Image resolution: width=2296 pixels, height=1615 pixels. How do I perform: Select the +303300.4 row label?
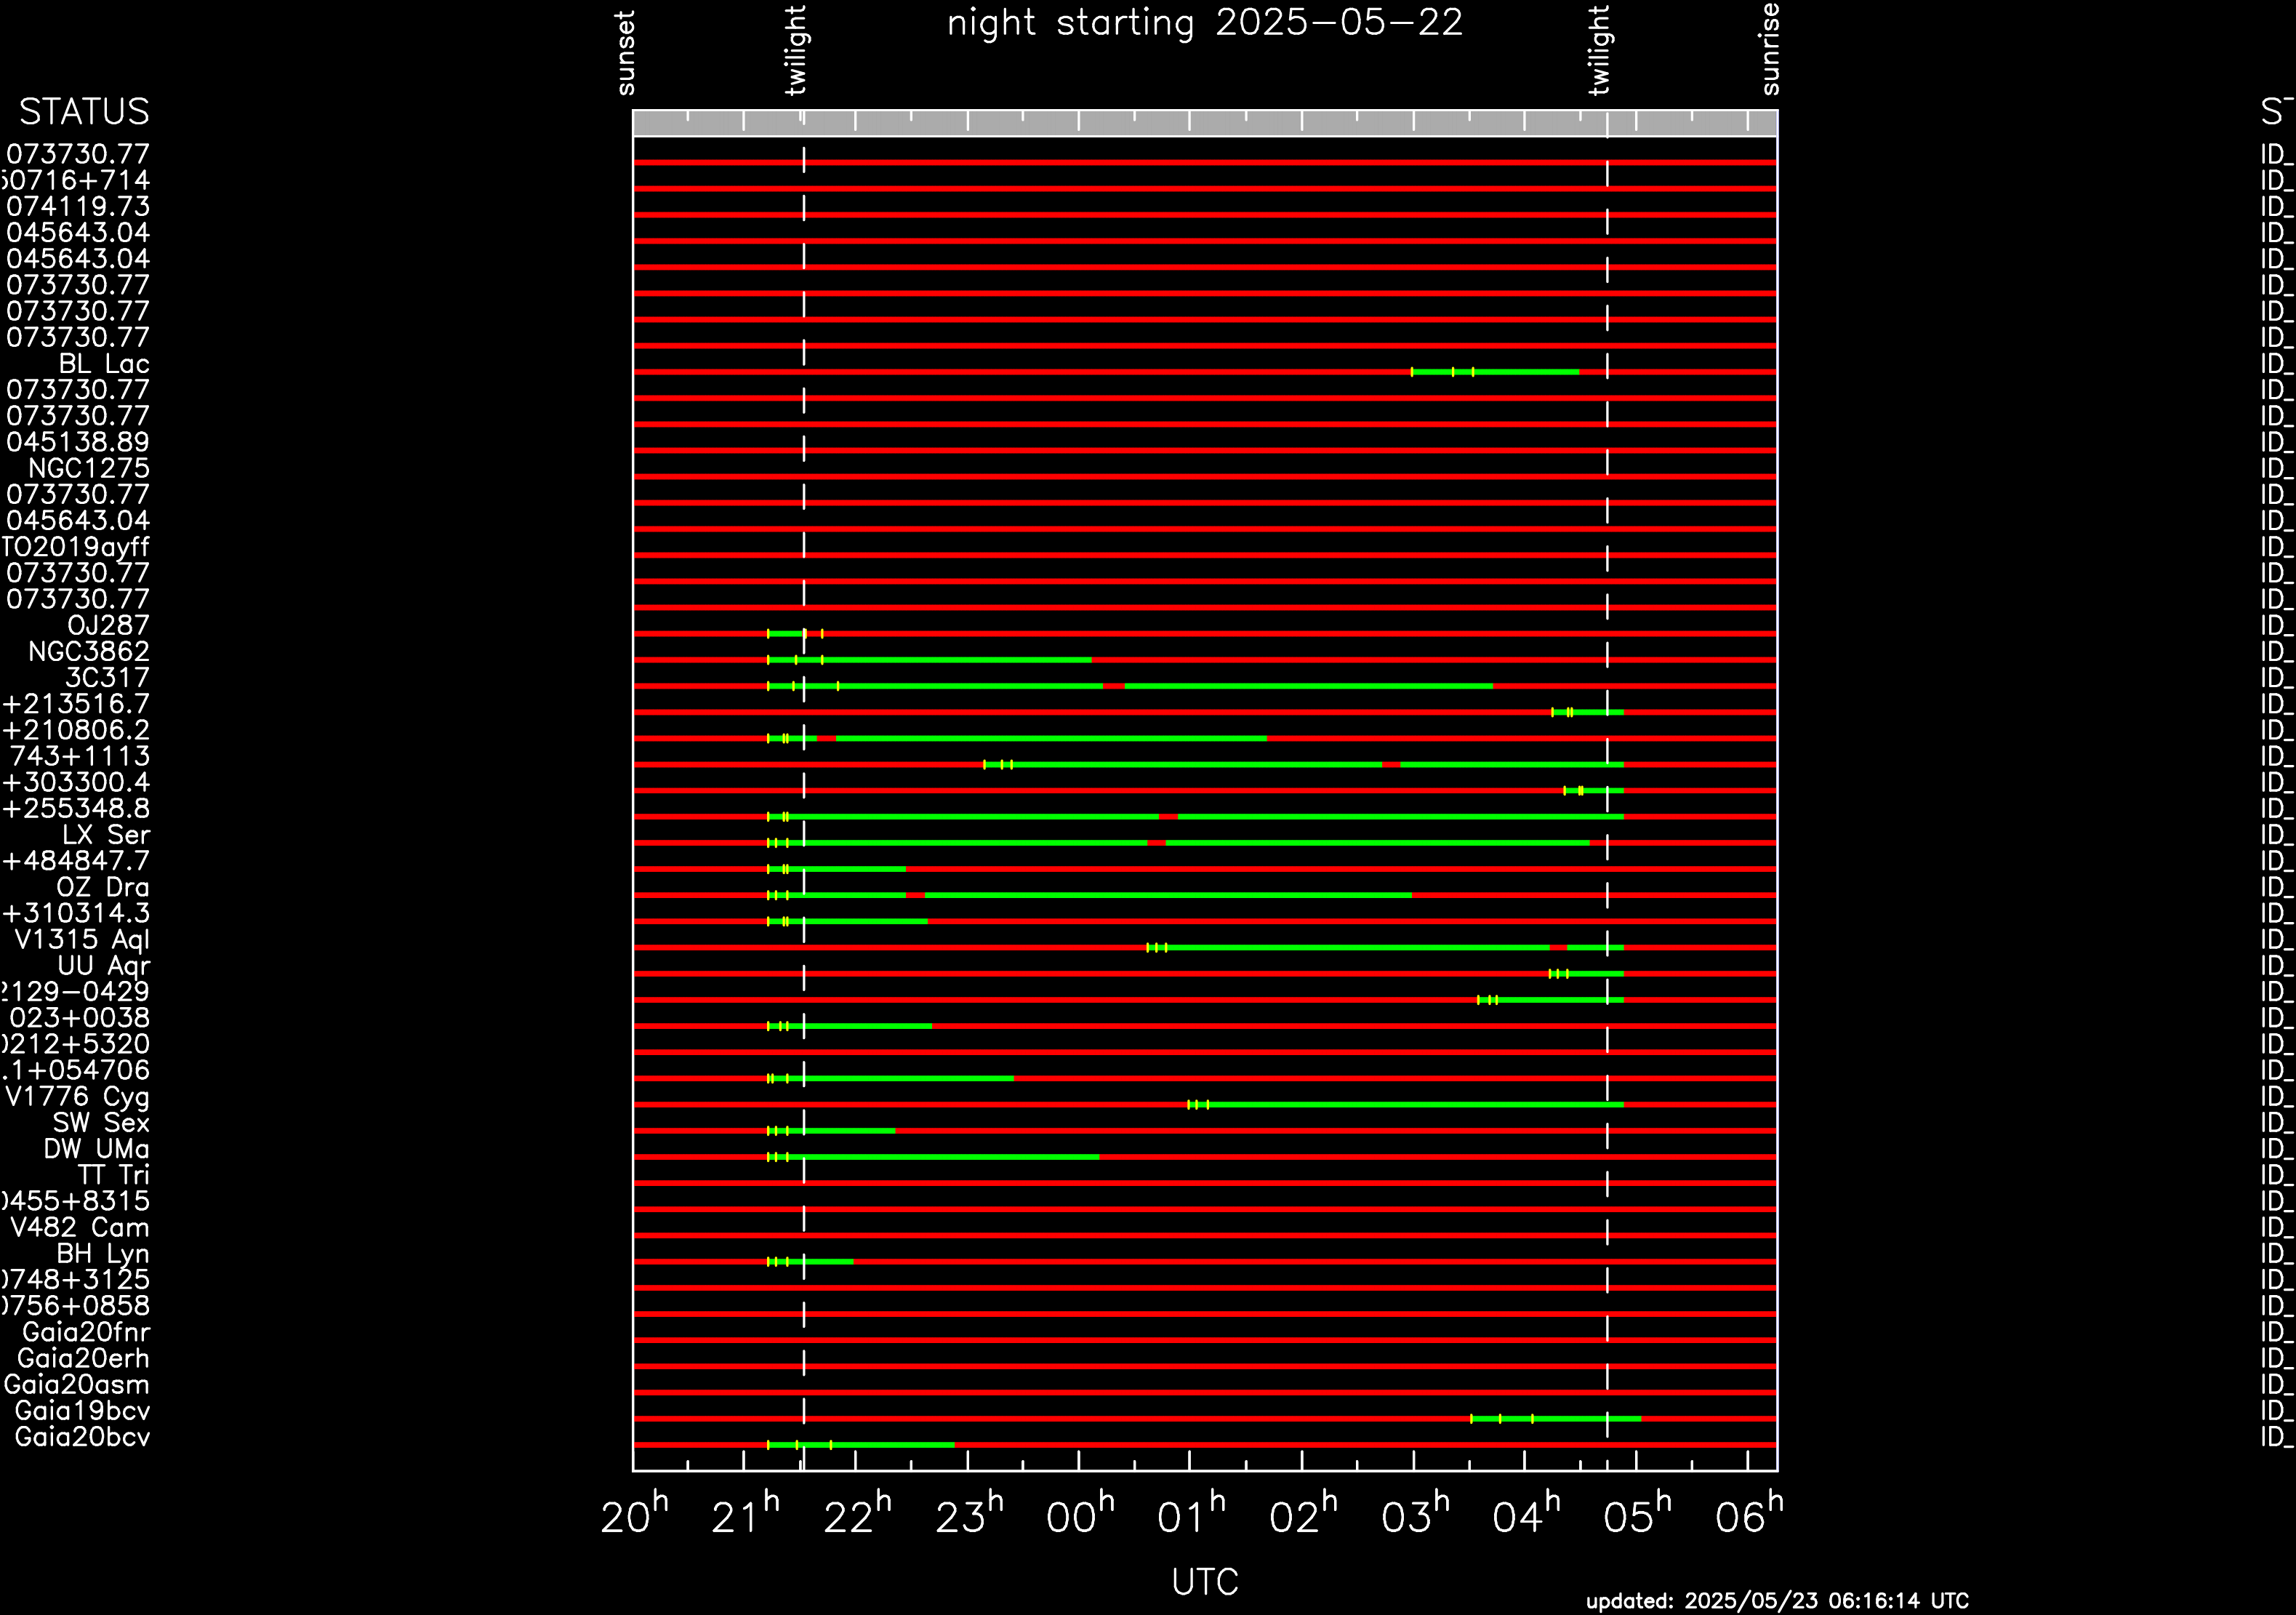click(76, 783)
